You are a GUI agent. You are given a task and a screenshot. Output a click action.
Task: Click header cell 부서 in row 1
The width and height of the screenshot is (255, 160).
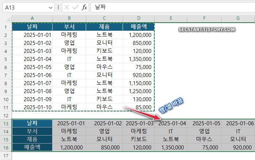[69, 27]
